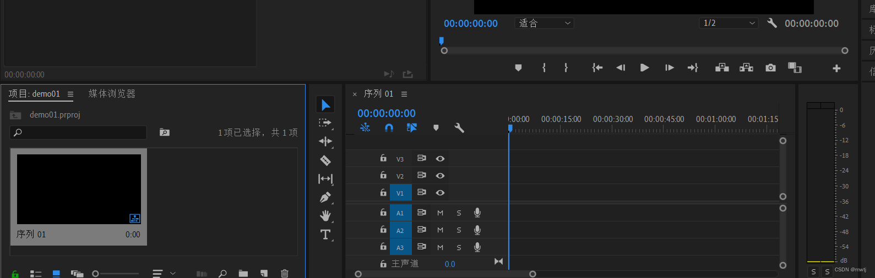This screenshot has width=875, height=278.
Task: Click New Bin folder icon
Action: pos(243,273)
